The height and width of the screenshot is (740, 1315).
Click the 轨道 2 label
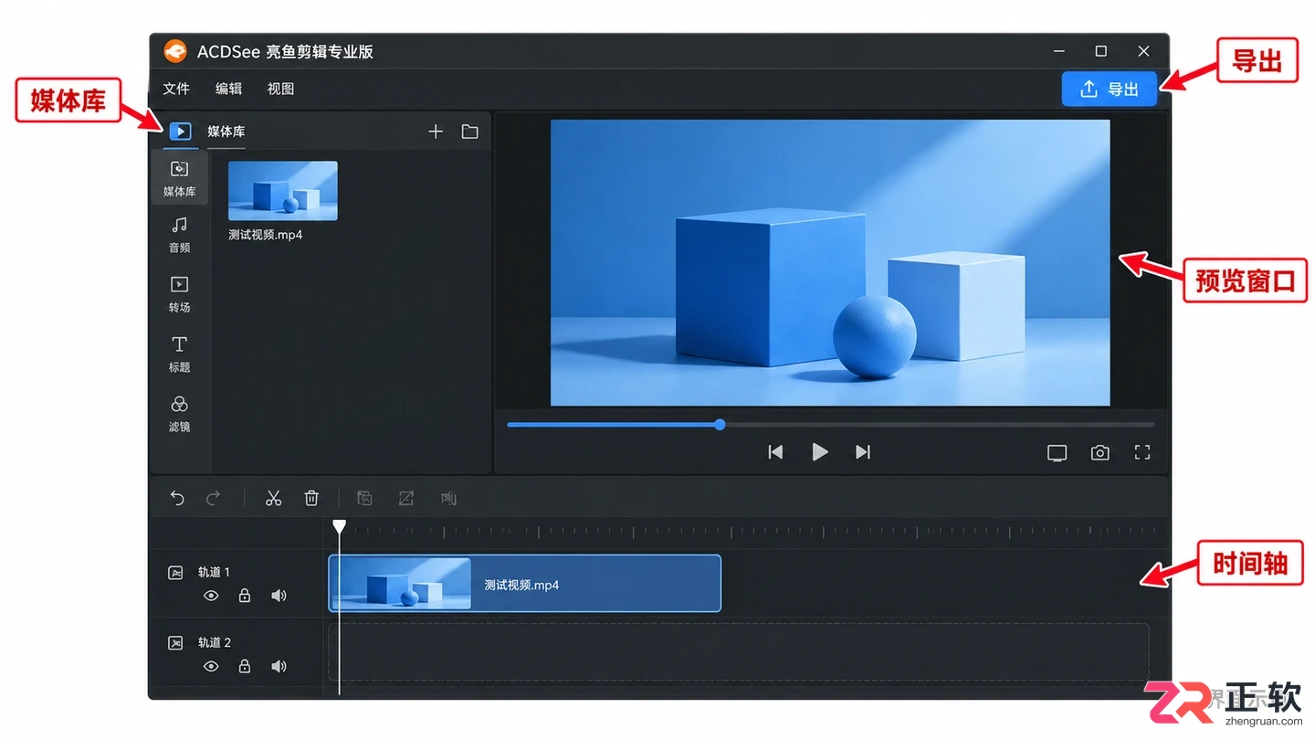[x=215, y=643]
